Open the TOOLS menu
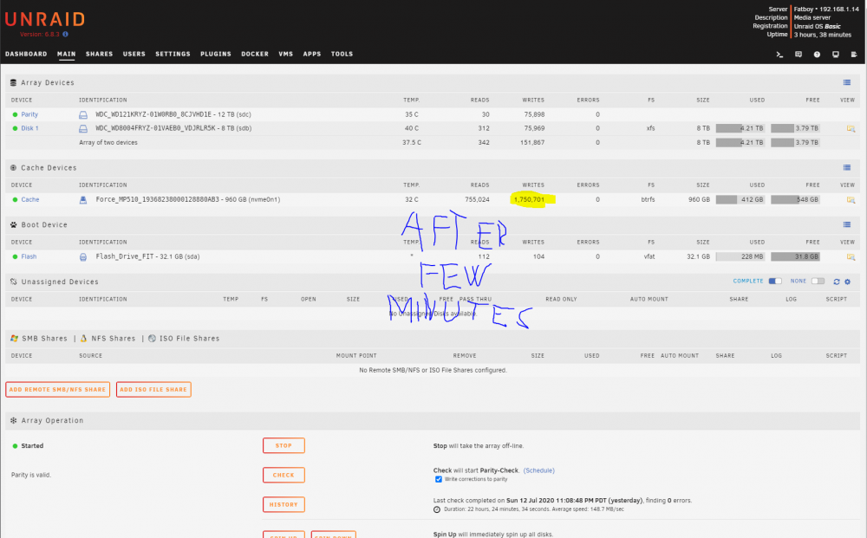Screen dimensions: 867x538 [x=342, y=54]
